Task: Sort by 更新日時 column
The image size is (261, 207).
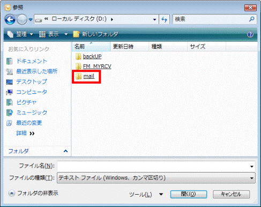Action: click(130, 47)
